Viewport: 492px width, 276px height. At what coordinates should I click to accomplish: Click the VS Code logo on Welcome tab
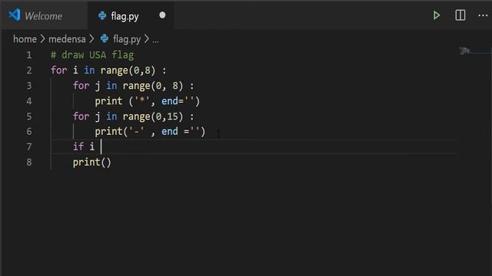click(x=15, y=15)
